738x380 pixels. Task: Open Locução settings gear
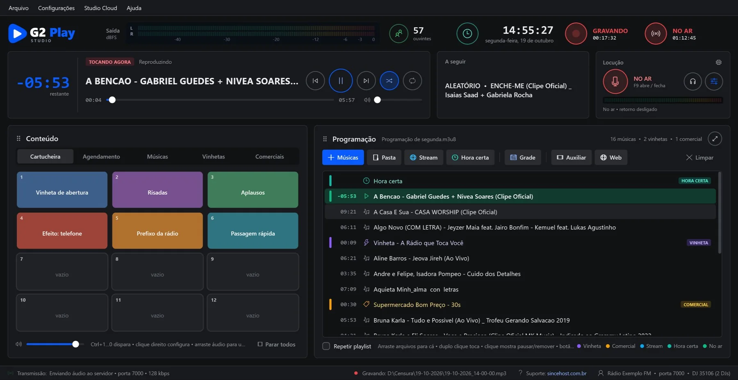[718, 62]
